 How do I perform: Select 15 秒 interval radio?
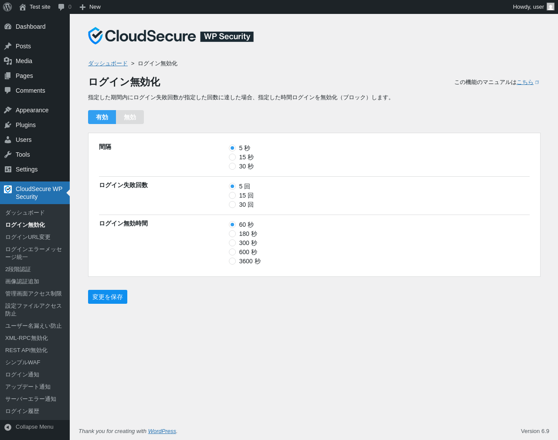click(232, 157)
